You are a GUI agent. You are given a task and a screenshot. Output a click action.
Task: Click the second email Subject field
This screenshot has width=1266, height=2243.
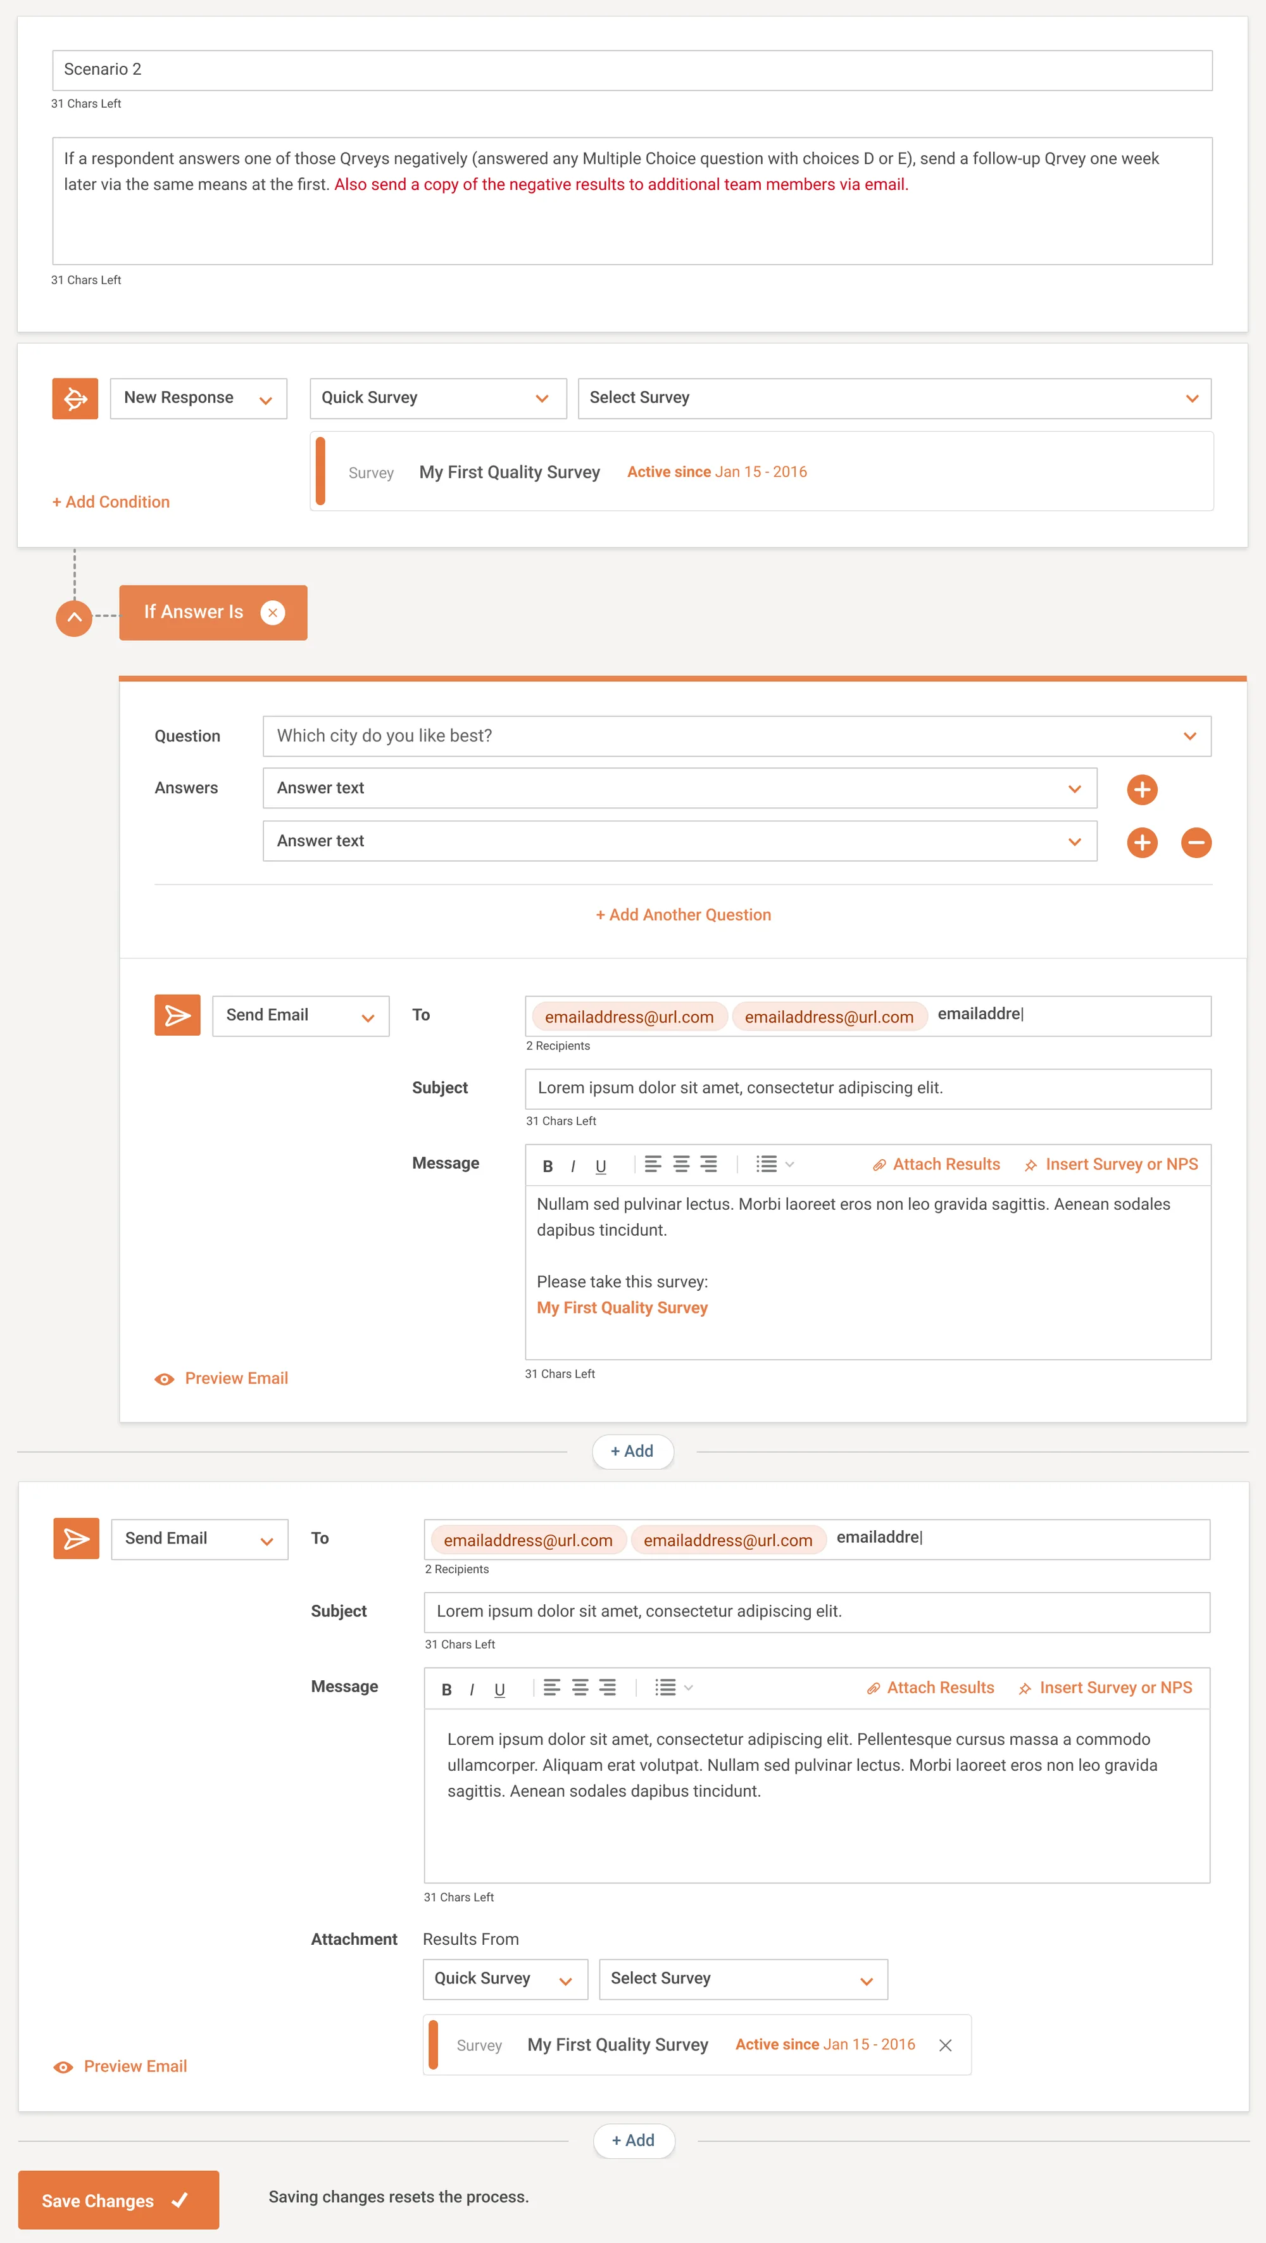(x=817, y=1612)
